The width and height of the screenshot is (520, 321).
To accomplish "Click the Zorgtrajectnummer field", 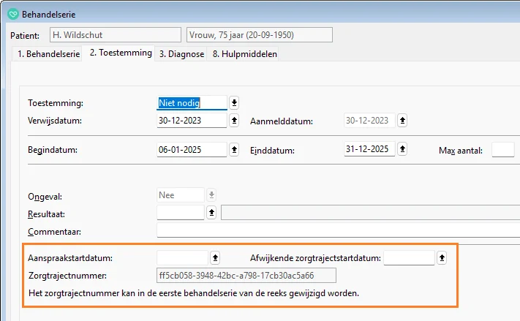I will point(246,276).
